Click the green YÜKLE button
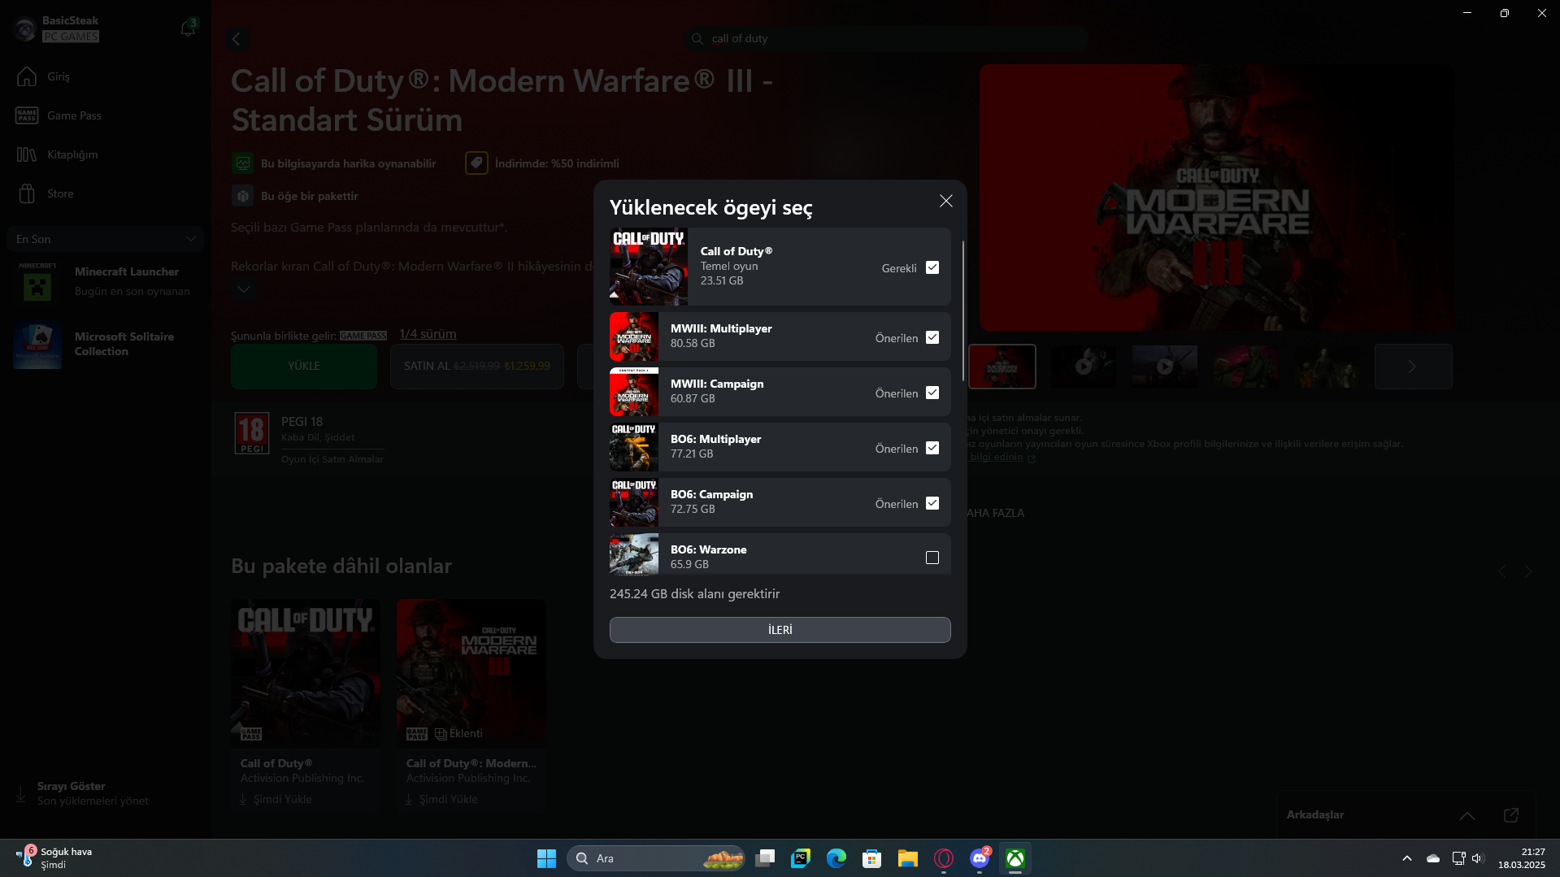Viewport: 1560px width, 877px height. (x=304, y=367)
